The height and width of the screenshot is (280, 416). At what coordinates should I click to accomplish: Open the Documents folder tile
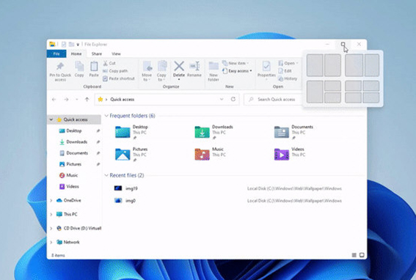293,132
